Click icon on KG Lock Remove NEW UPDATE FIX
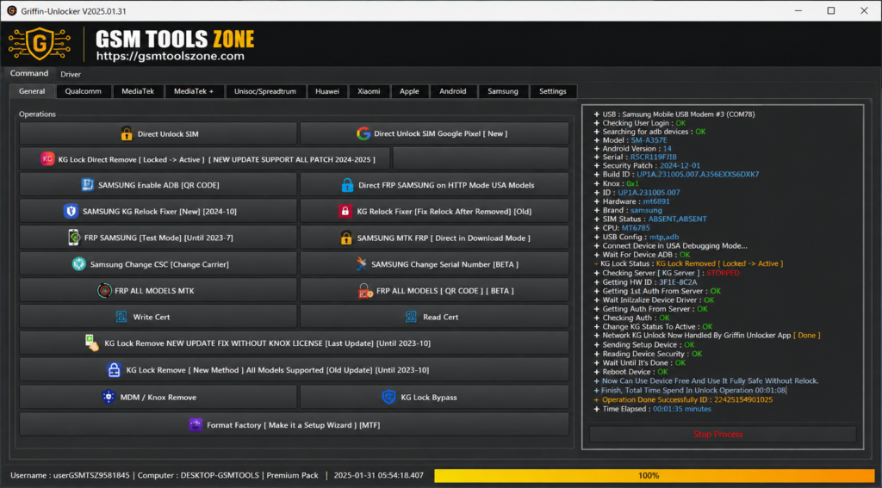 pyautogui.click(x=91, y=343)
